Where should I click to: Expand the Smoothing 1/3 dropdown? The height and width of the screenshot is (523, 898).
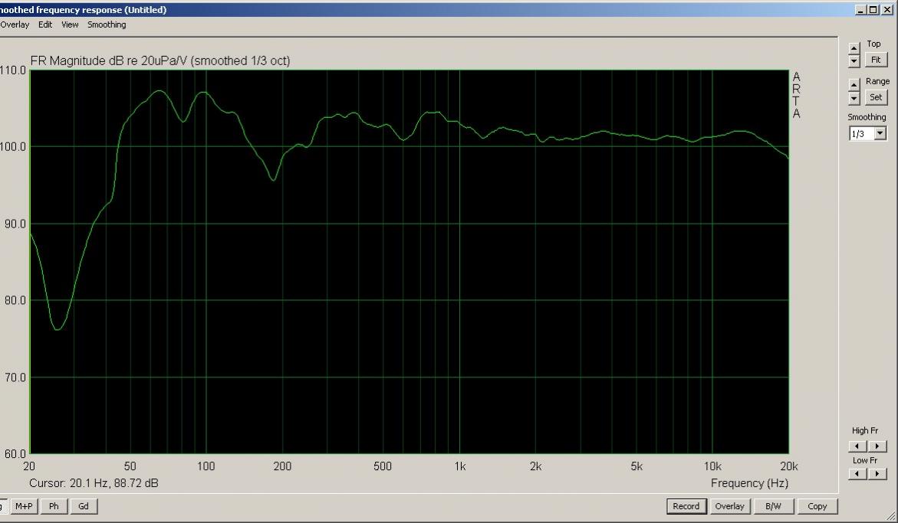coord(880,134)
